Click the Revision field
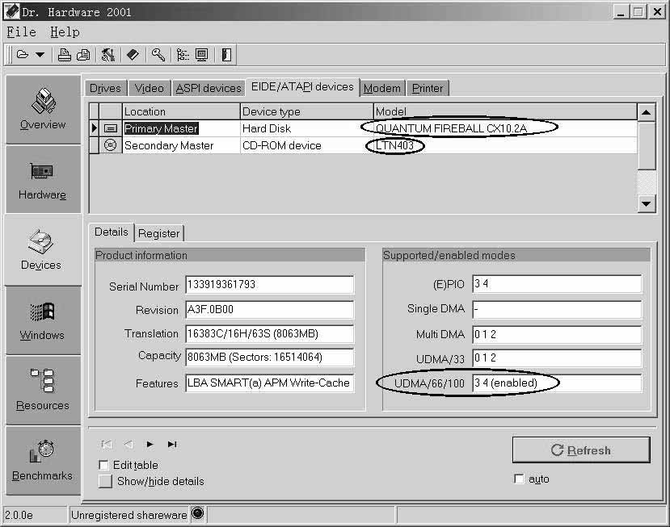 (270, 309)
